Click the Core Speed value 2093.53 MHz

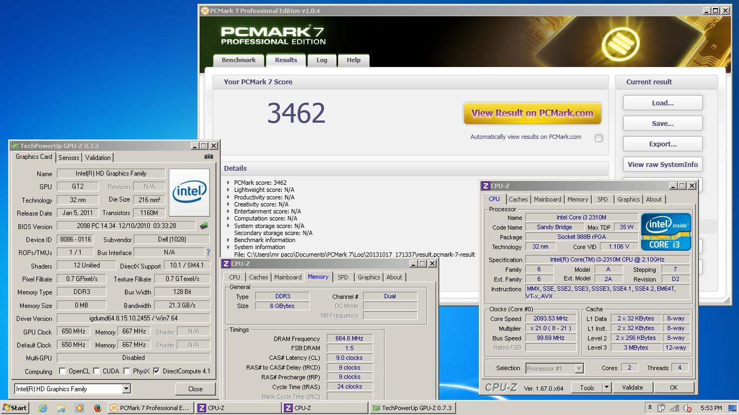click(551, 319)
